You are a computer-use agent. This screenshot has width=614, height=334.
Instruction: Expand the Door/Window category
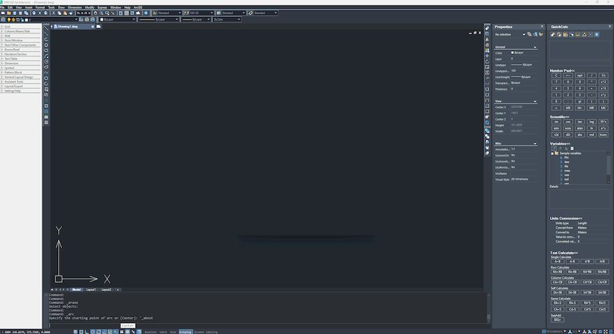[2, 40]
